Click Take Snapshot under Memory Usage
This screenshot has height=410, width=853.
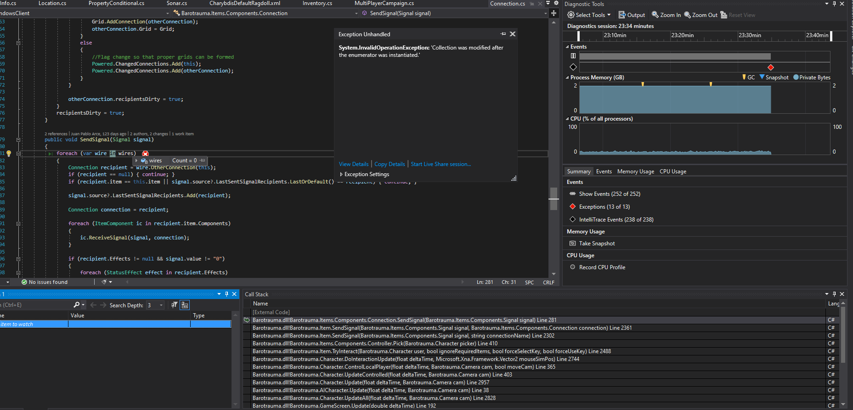[x=597, y=244]
